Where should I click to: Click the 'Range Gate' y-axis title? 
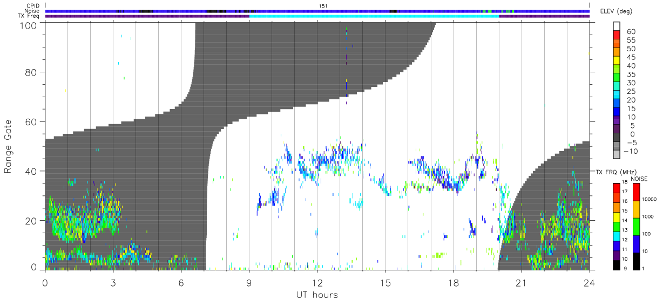8,146
